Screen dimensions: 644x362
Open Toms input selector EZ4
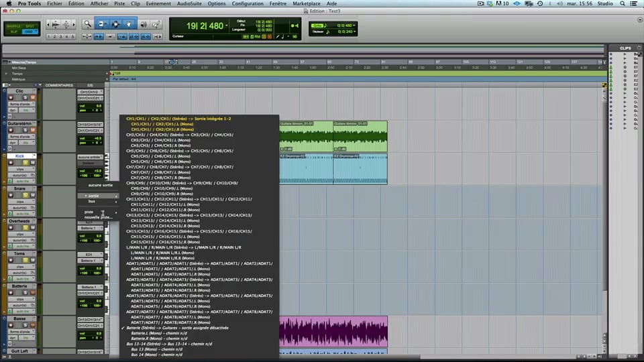coord(91,255)
